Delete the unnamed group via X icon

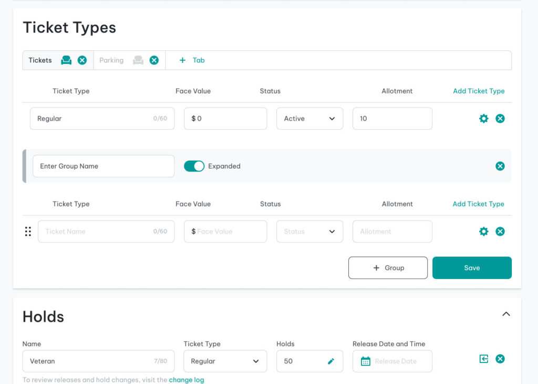coord(500,166)
